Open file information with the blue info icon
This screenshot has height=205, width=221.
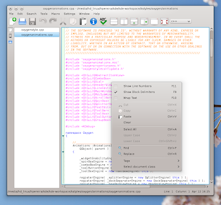point(93,22)
